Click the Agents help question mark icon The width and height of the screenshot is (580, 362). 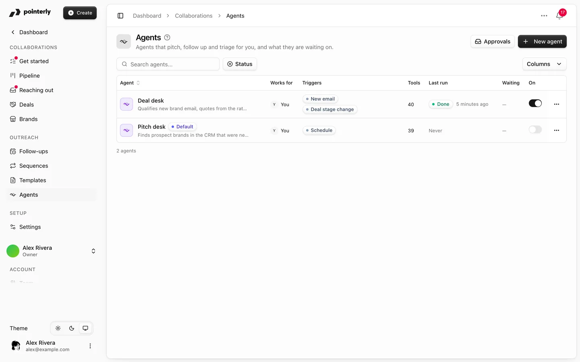(x=167, y=37)
